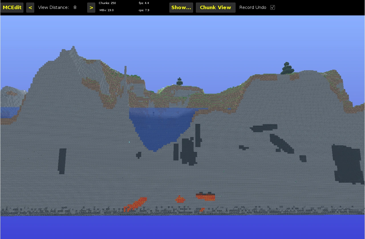Toggle the Record Undo checkbox
The height and width of the screenshot is (239, 365).
(x=273, y=7)
